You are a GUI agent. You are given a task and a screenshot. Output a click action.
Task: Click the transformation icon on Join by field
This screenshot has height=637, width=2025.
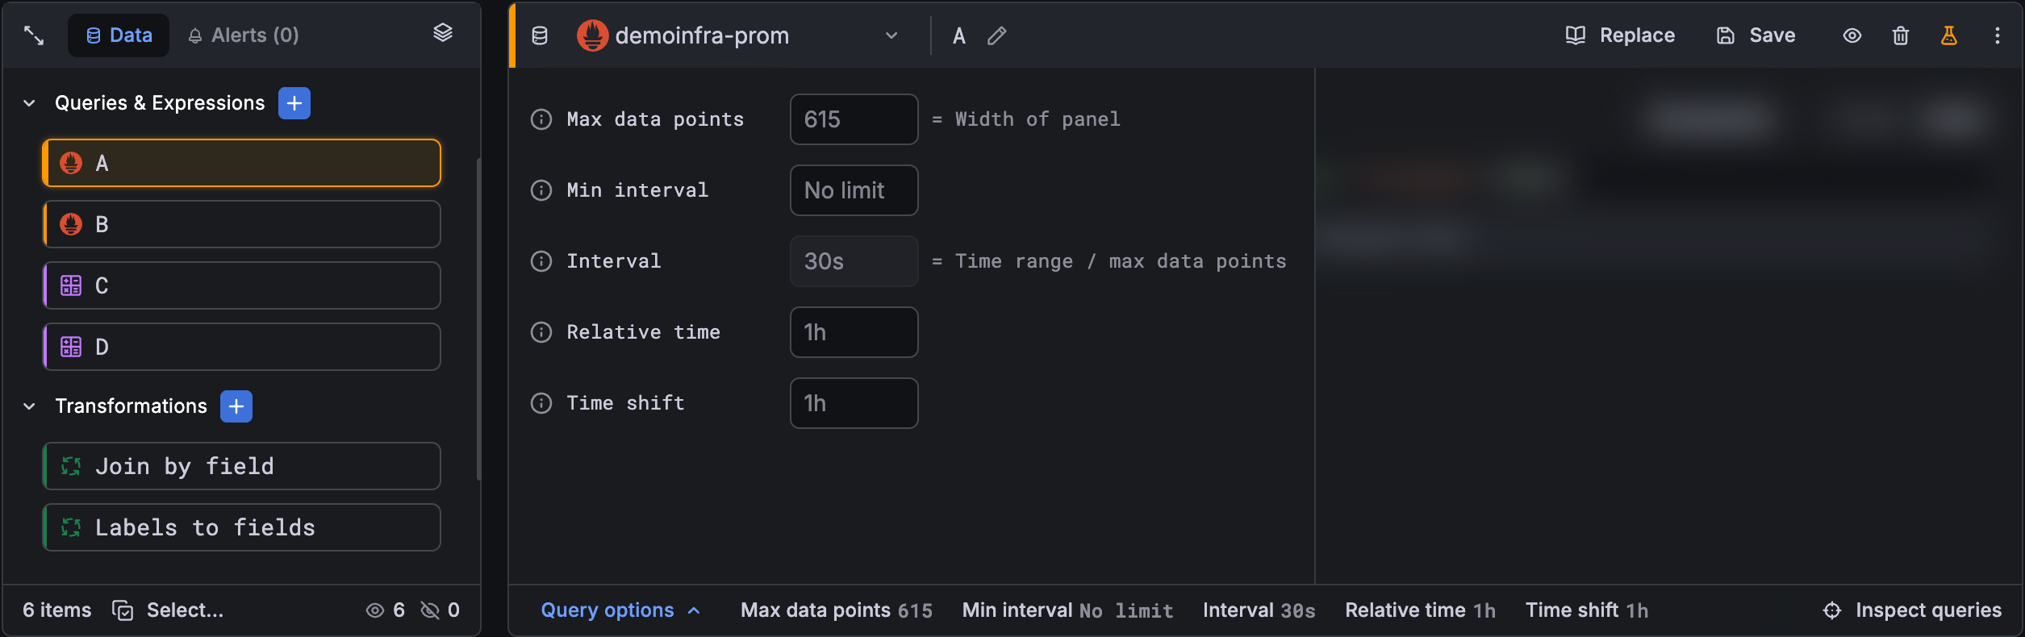click(71, 466)
